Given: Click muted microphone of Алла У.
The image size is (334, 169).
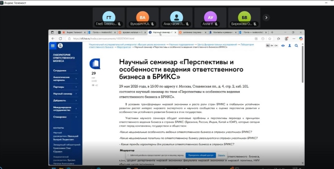Looking at the screenshot, I should (x=216, y=24).
